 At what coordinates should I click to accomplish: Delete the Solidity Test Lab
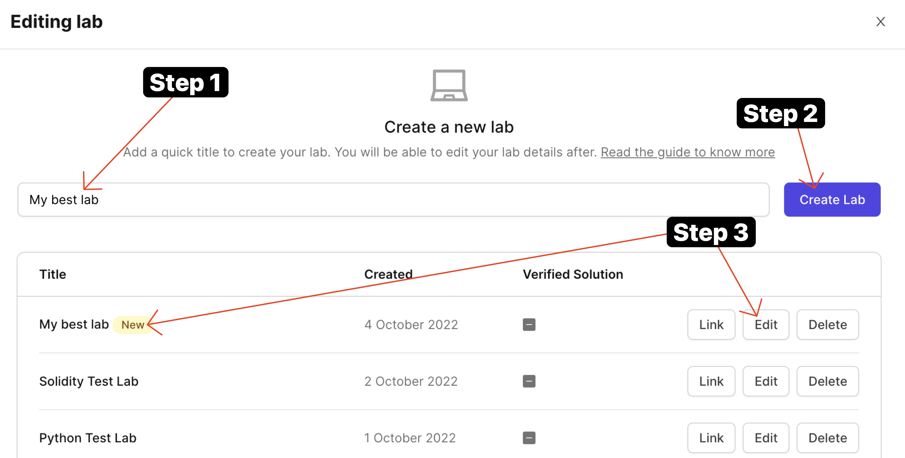click(x=827, y=381)
